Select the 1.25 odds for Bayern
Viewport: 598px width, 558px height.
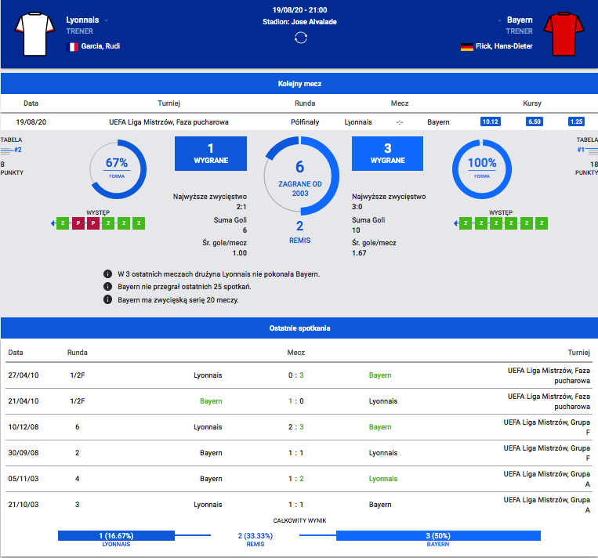click(577, 121)
